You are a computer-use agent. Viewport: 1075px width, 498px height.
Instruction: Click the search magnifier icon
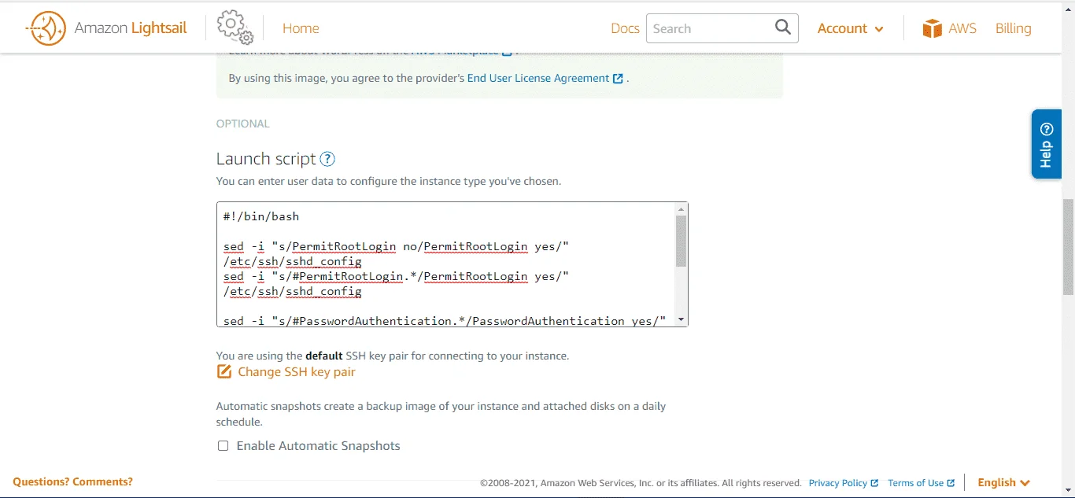pos(783,28)
